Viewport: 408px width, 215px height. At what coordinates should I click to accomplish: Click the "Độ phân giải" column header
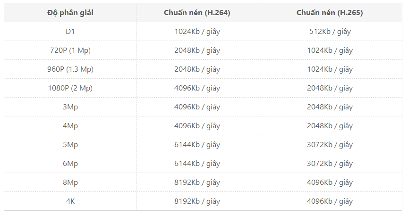[x=70, y=13]
